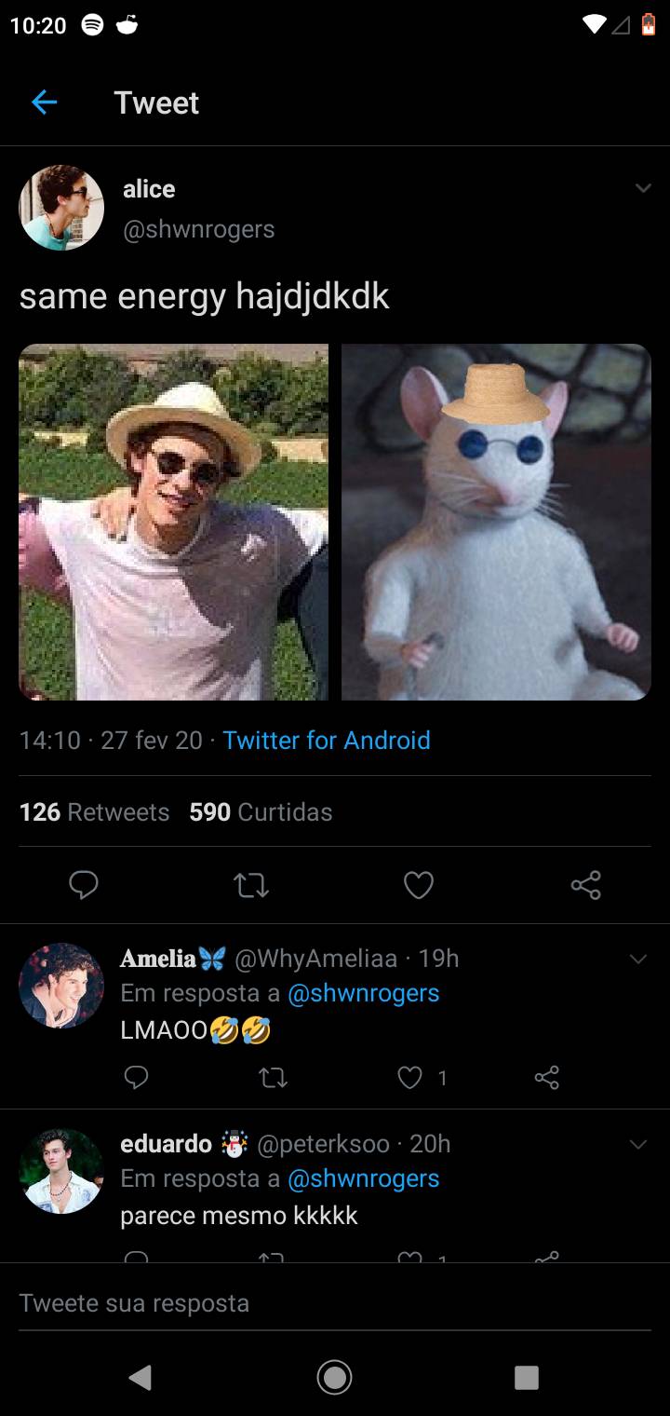Viewport: 670px width, 1416px height.
Task: Reply to alice's tweet
Action: tap(84, 886)
